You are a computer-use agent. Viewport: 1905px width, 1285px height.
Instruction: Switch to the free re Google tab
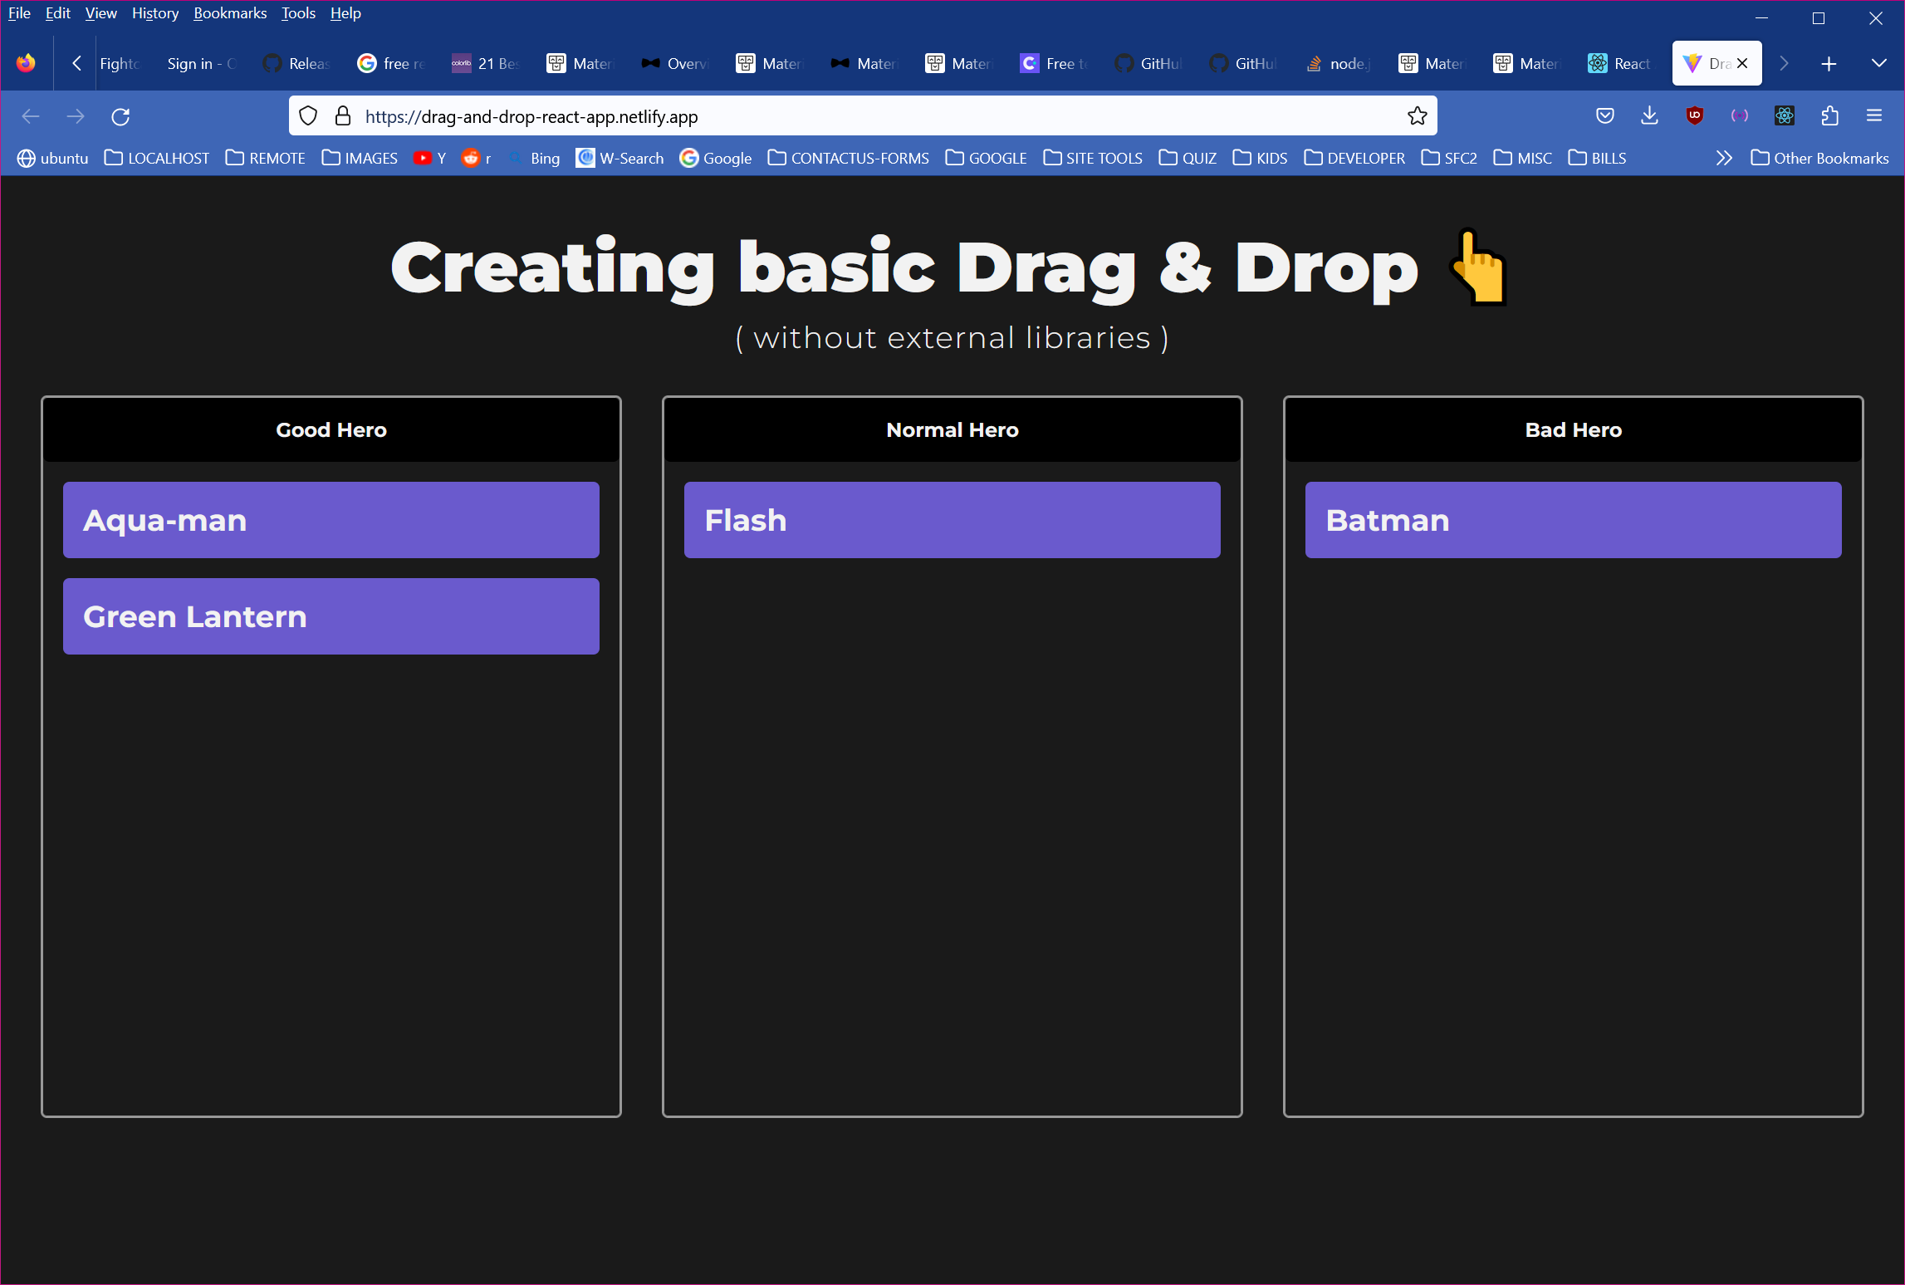[391, 64]
